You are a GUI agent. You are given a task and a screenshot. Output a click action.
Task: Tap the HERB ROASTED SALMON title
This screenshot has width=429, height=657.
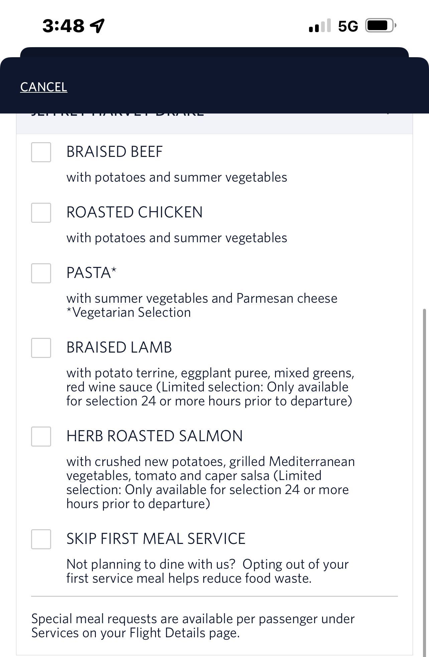click(x=154, y=436)
